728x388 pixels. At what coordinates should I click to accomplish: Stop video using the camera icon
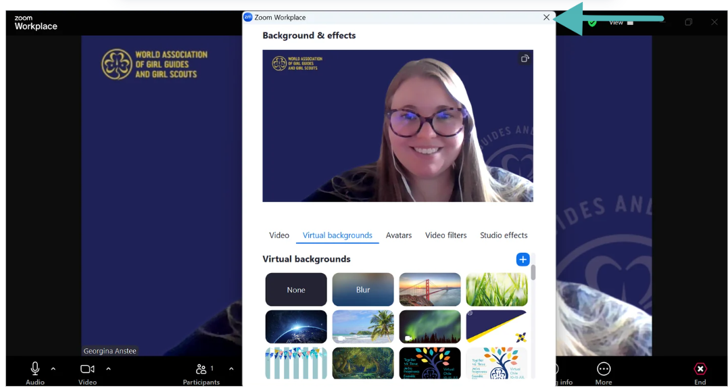(x=87, y=369)
